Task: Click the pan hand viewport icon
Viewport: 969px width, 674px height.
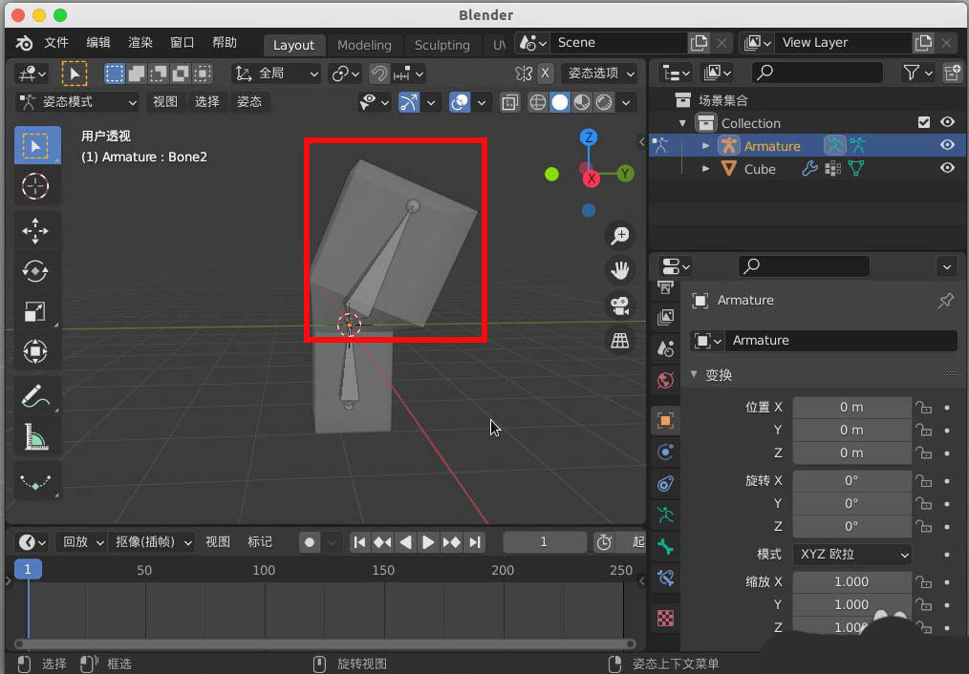Action: point(620,270)
